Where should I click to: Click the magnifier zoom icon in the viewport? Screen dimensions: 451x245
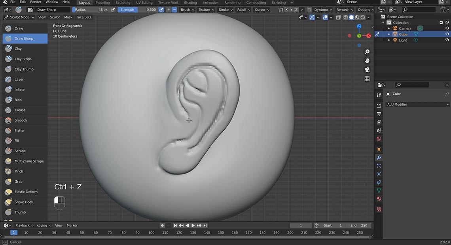367,52
